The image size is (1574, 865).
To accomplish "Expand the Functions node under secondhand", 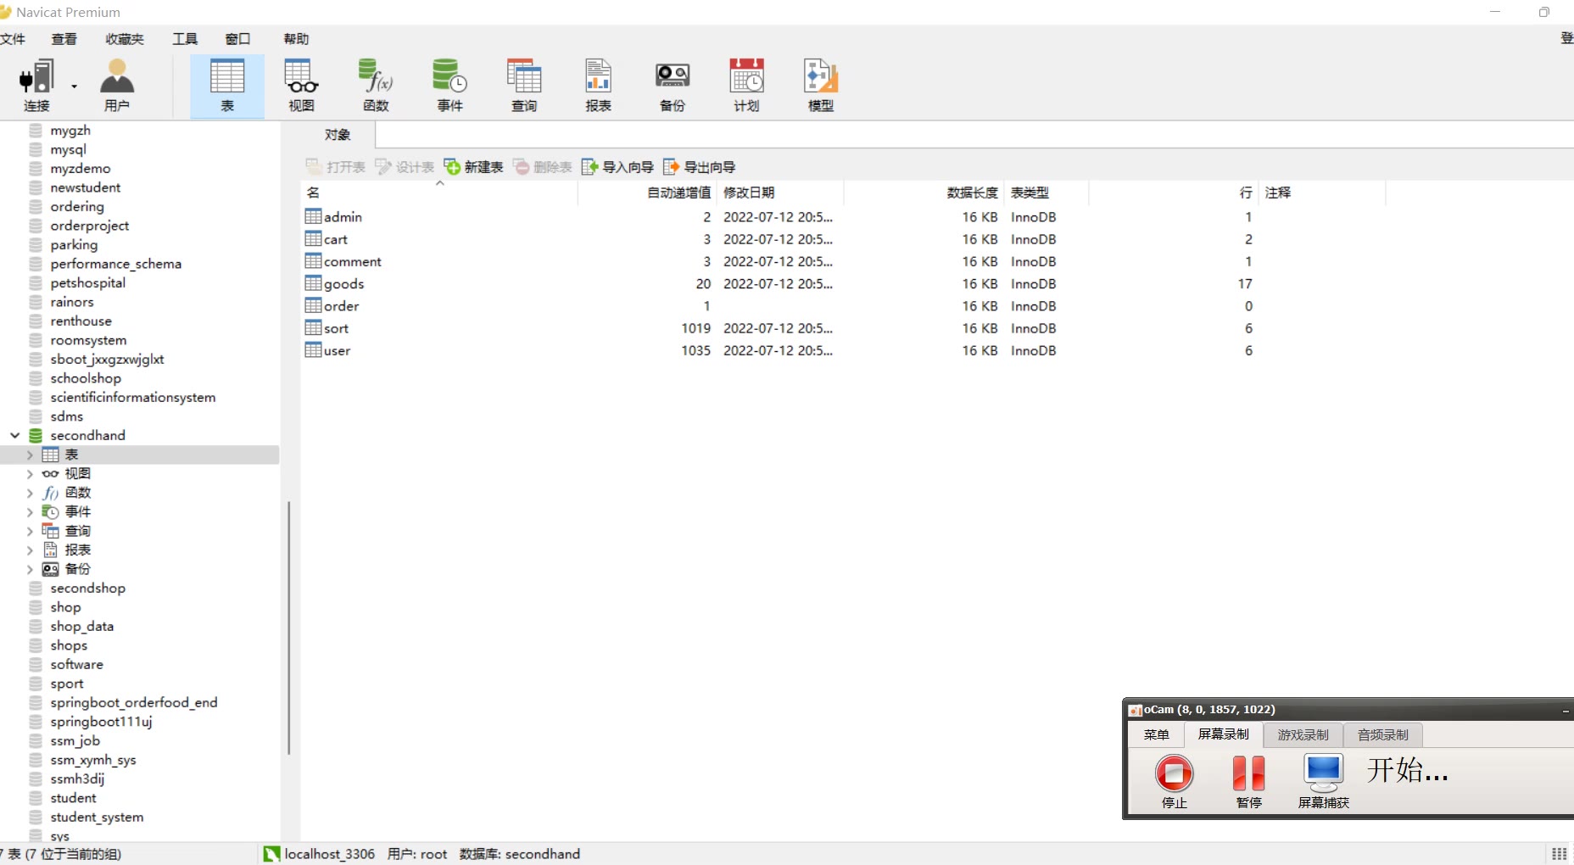I will (30, 493).
